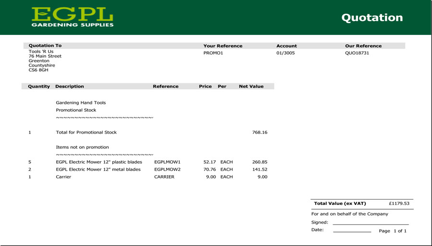
Task: Click the 'Your Reference' heading
Action: 223,46
